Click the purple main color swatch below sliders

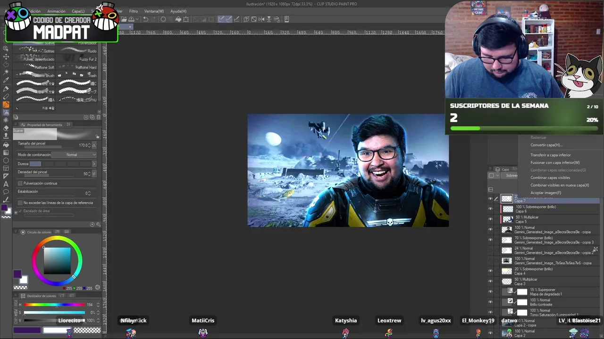click(27, 331)
